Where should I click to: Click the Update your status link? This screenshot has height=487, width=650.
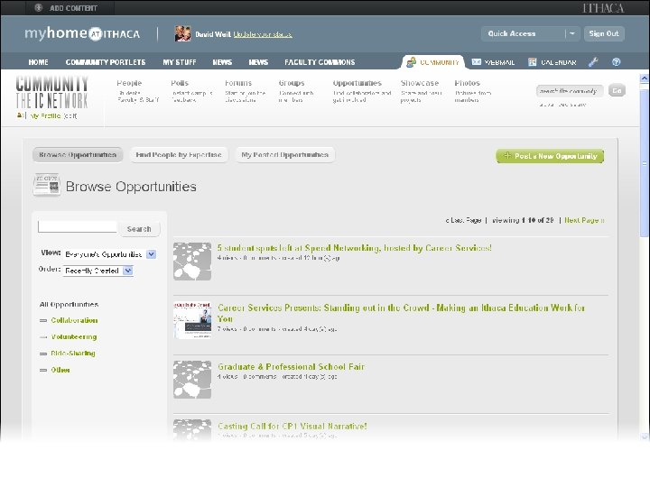point(263,34)
